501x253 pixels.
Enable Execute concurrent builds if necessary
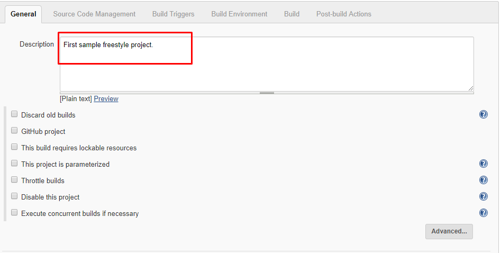(x=14, y=213)
